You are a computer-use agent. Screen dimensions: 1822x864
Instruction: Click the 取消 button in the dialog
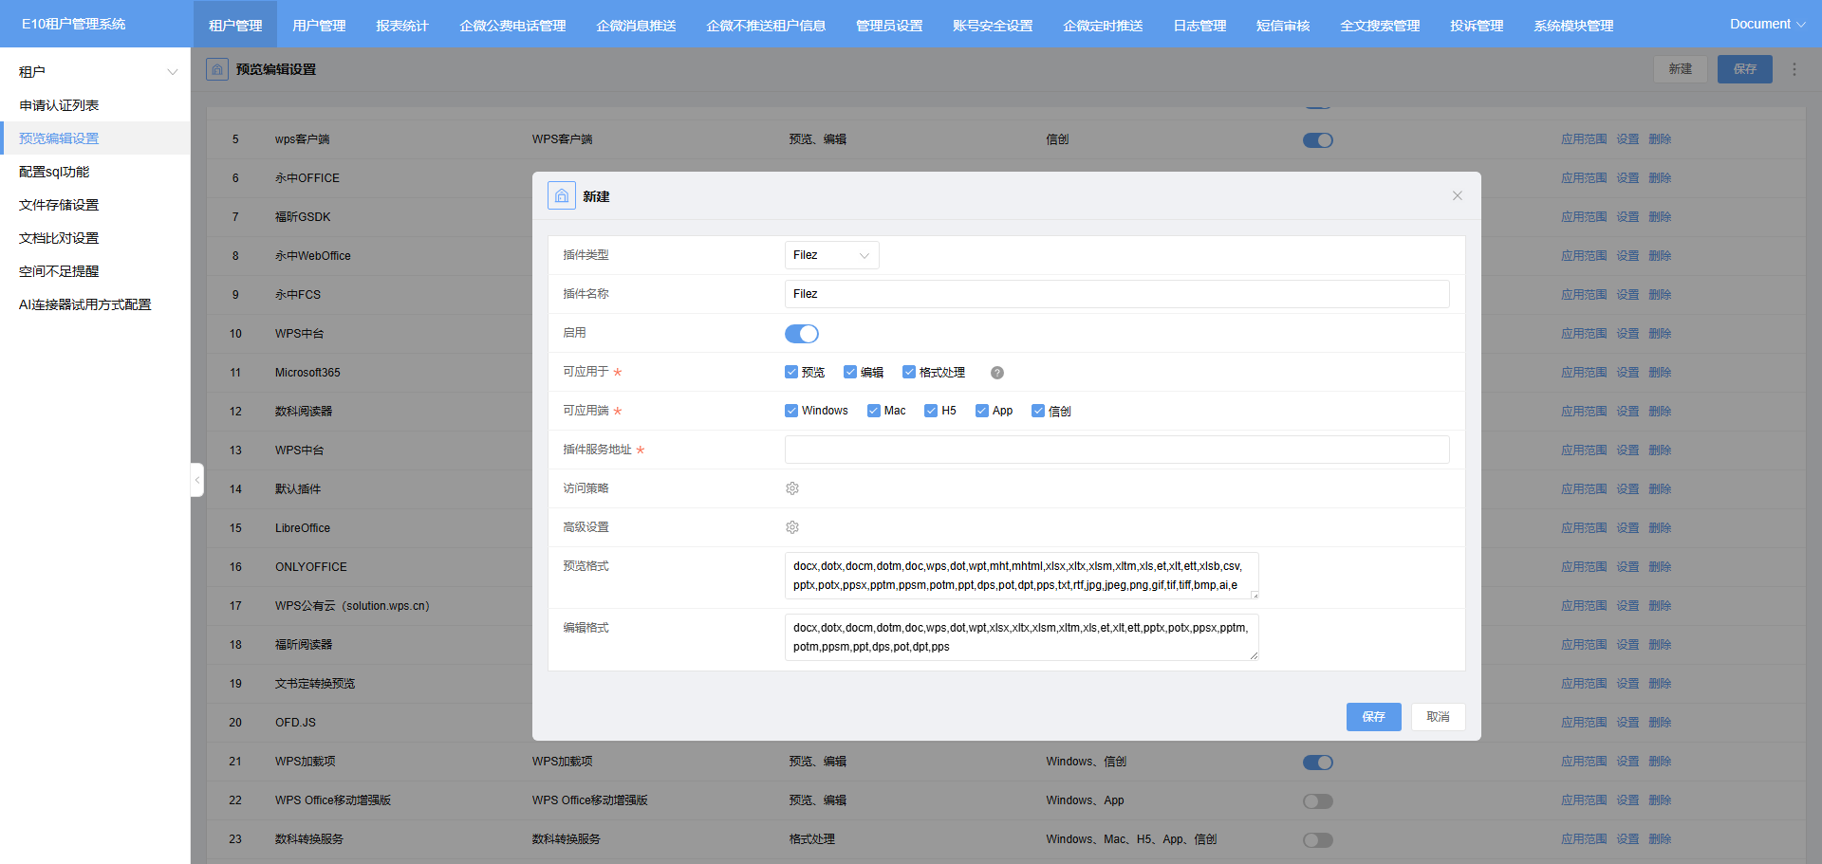[x=1439, y=717]
